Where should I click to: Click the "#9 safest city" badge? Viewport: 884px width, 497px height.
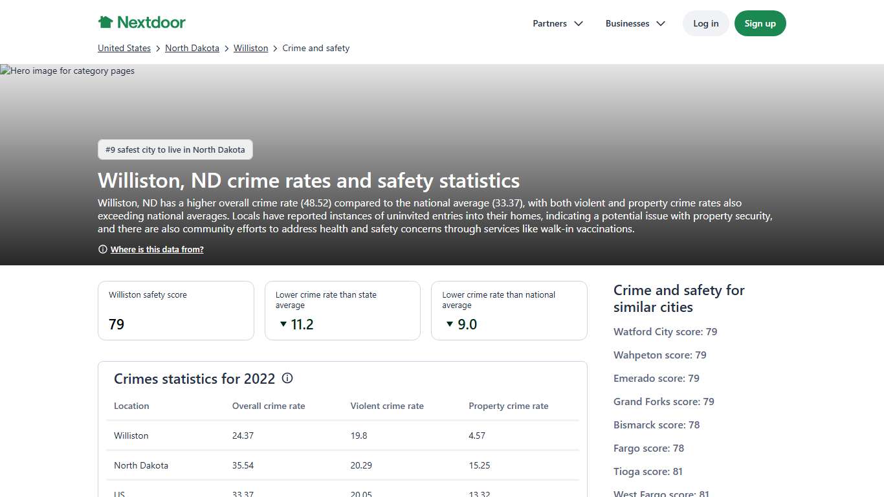(x=175, y=149)
